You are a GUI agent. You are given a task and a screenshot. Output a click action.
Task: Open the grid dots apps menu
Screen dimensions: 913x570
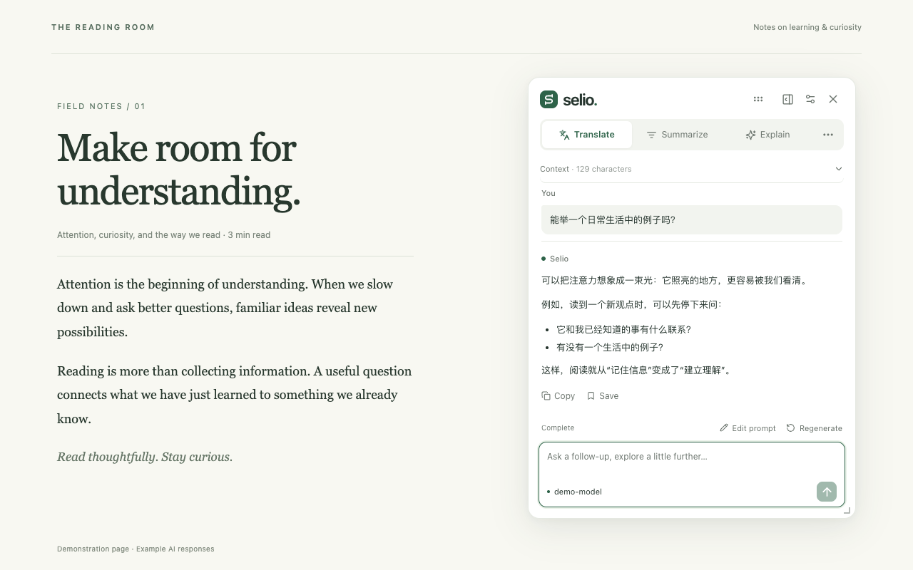(758, 99)
